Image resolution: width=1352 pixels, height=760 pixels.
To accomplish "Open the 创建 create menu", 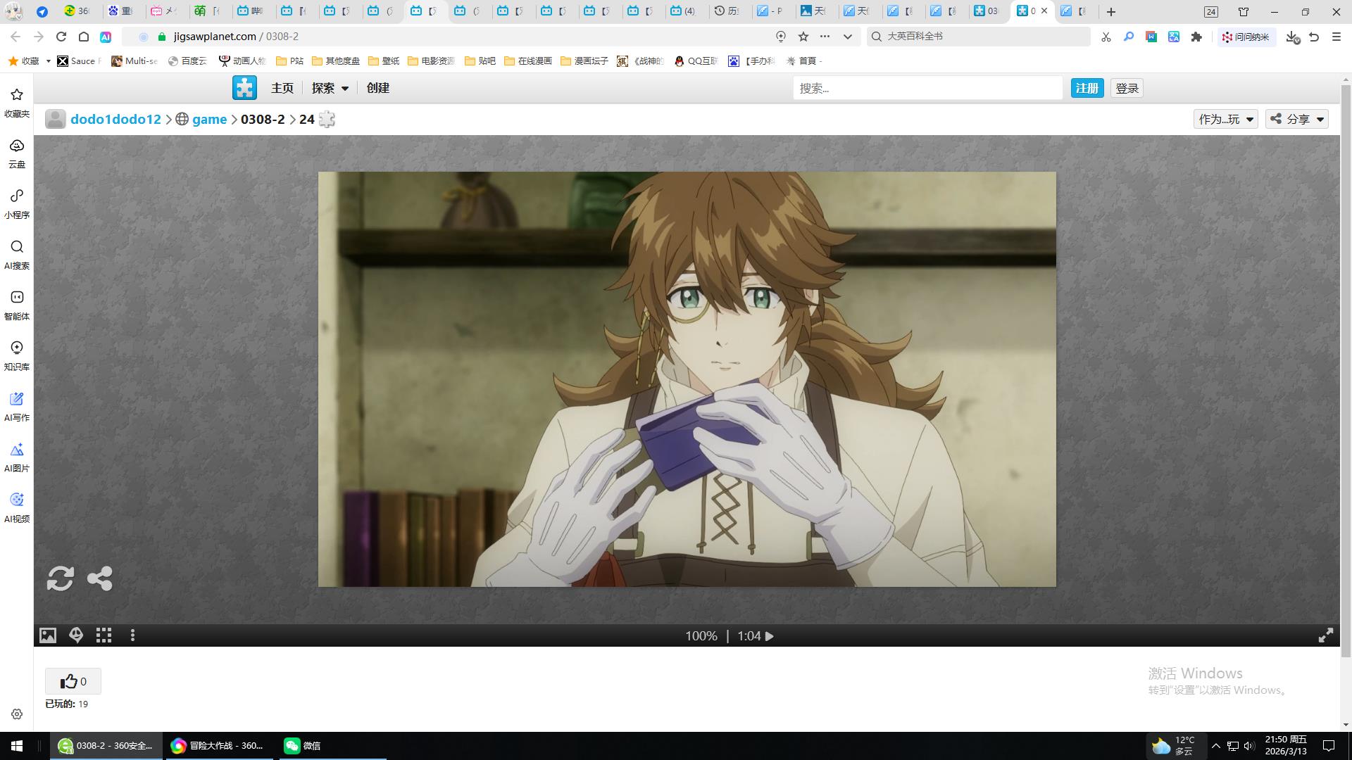I will point(377,88).
